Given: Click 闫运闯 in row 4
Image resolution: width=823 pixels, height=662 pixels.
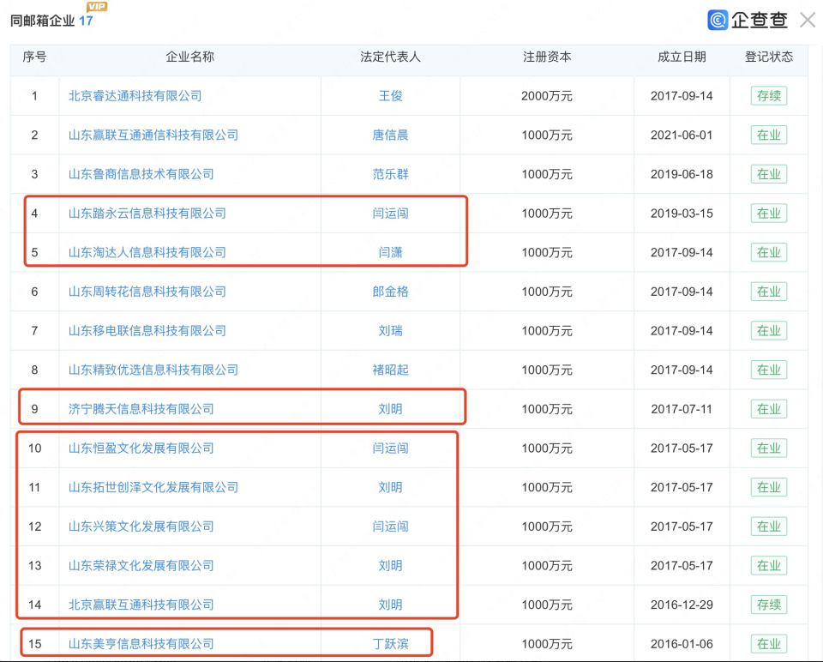Looking at the screenshot, I should 391,214.
